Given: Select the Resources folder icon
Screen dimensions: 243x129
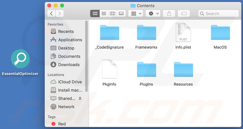Looking at the screenshot, I should point(183,69).
